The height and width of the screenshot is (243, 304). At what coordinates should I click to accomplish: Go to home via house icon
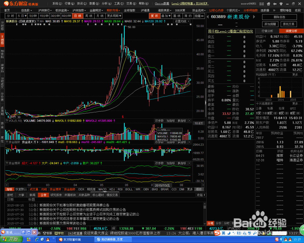click(x=268, y=4)
